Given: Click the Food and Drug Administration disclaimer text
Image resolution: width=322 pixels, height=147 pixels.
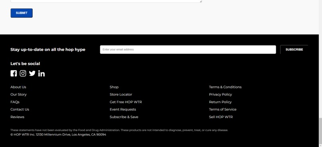Looking at the screenshot, I should tap(119, 130).
